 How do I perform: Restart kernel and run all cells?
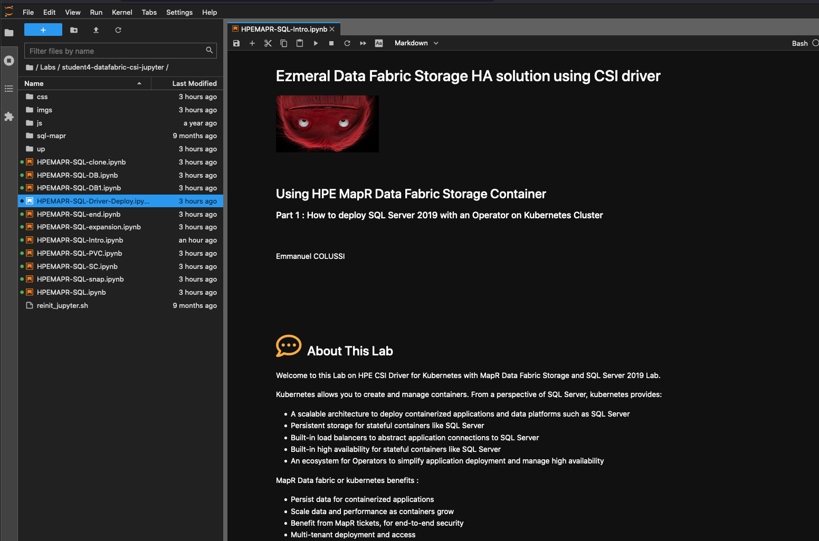coord(363,43)
